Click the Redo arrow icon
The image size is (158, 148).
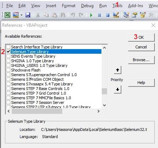(x=81, y=15)
